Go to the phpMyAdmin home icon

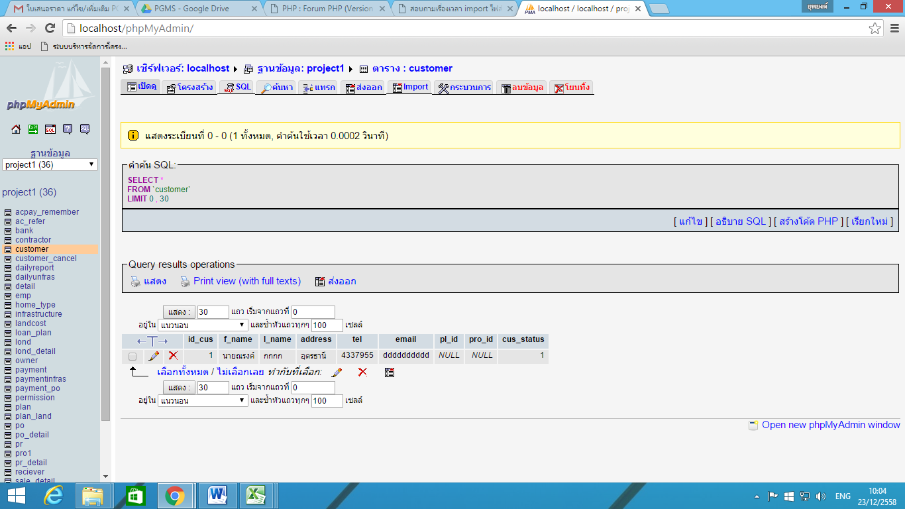(x=16, y=129)
